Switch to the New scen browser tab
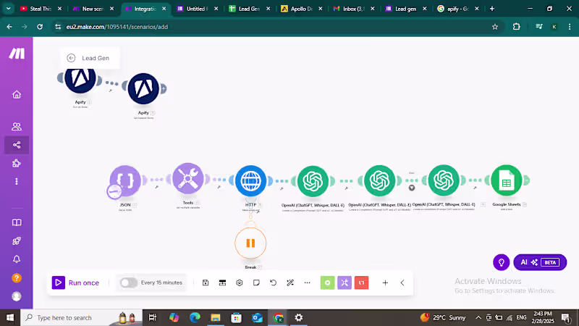579x326 pixels. pos(93,9)
